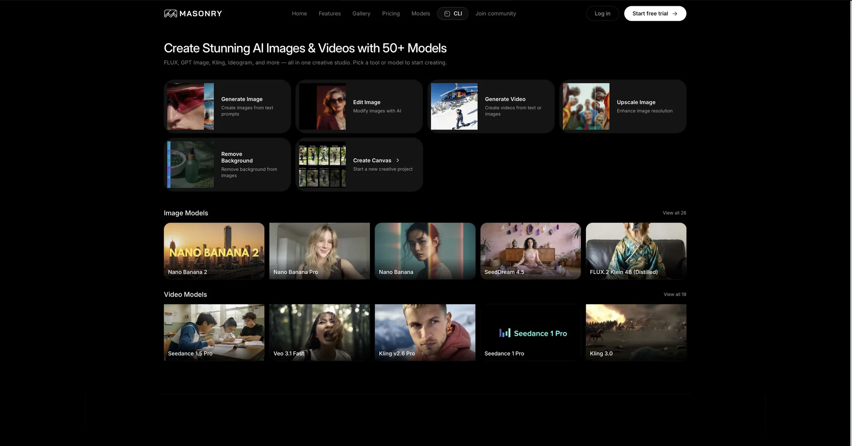
Task: Open the Gallery navigation link
Action: (x=361, y=14)
